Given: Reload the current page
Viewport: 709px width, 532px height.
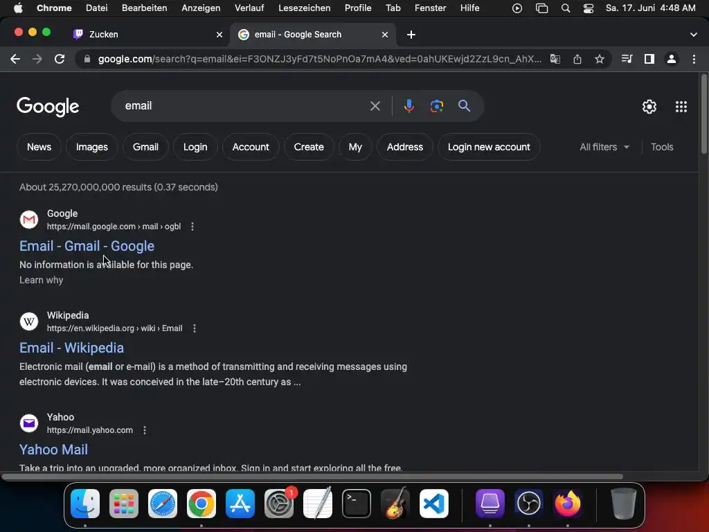Looking at the screenshot, I should click(x=60, y=59).
